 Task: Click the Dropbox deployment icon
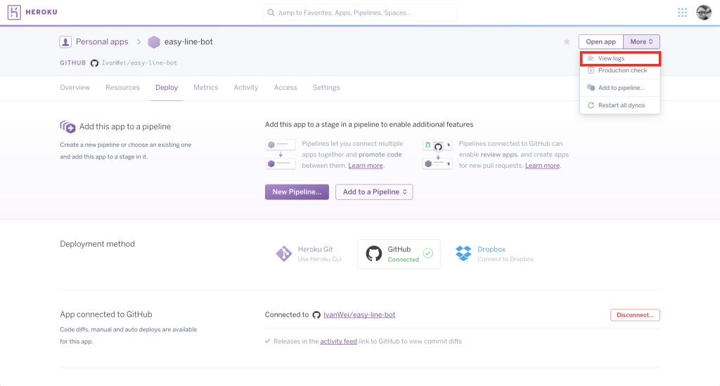(x=463, y=253)
